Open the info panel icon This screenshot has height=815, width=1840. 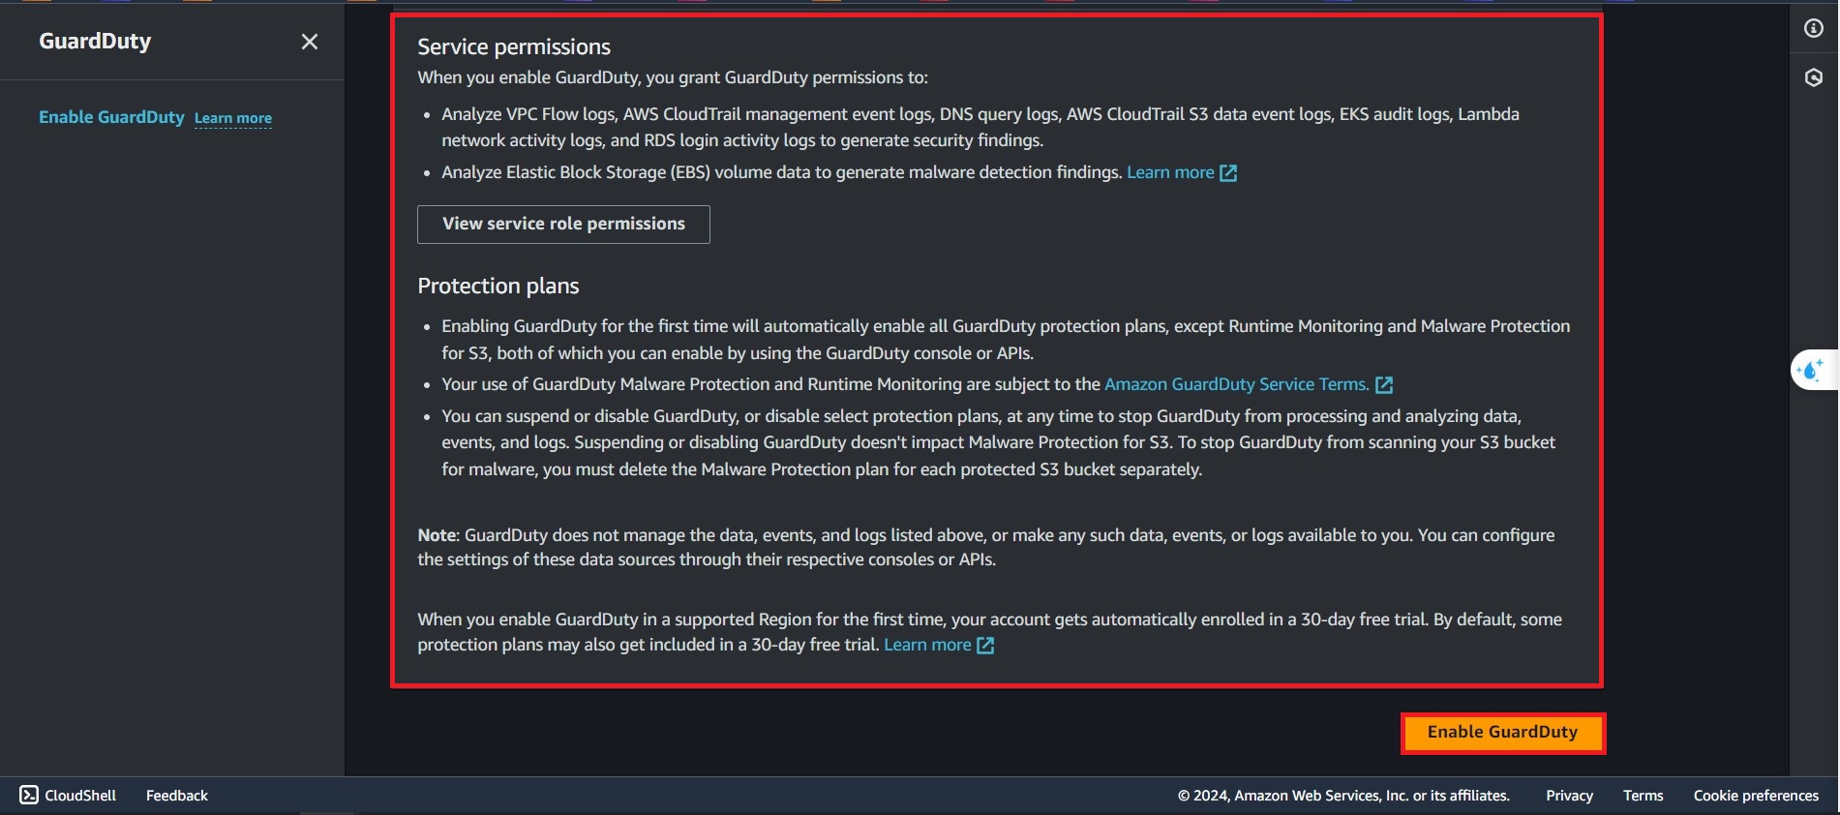pyautogui.click(x=1814, y=29)
